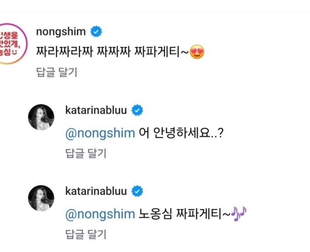Click katarinabluu username above the 노옹심 reply
This screenshot has width=310, height=252.
(96, 191)
